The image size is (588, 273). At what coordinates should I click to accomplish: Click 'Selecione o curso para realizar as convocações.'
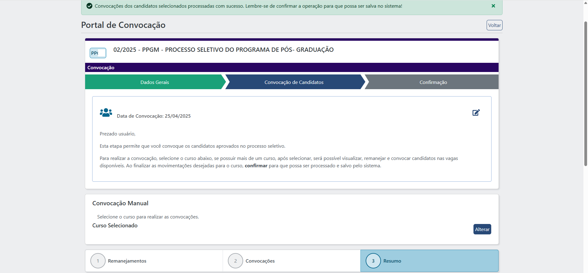coord(148,217)
